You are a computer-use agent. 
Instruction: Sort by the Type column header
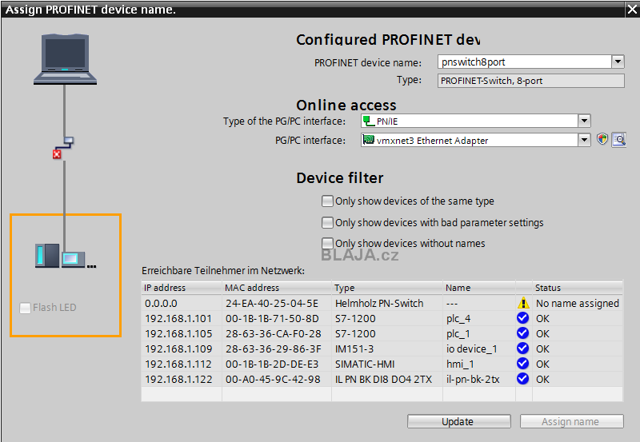tap(387, 288)
